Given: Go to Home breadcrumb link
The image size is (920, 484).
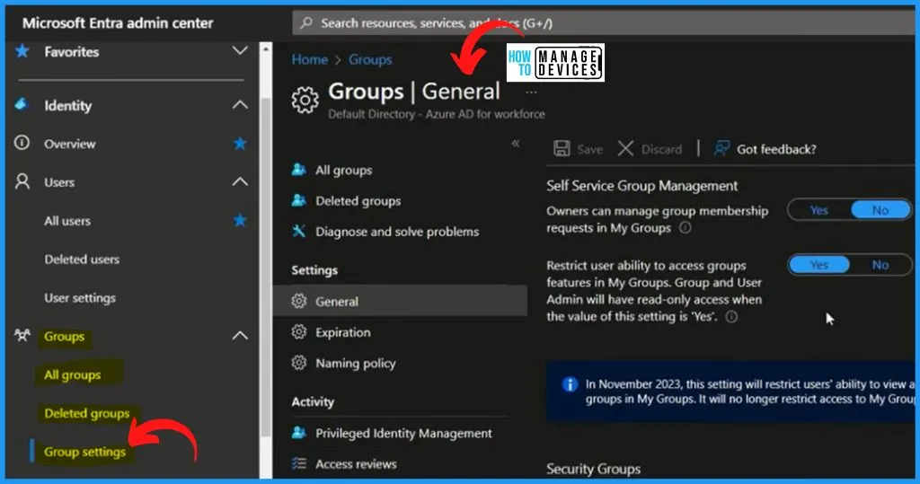Looking at the screenshot, I should (x=310, y=59).
